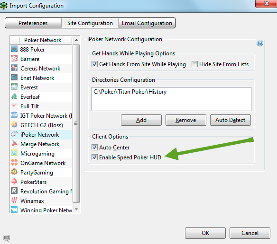Click the iPoker Network icon

tap(14, 134)
